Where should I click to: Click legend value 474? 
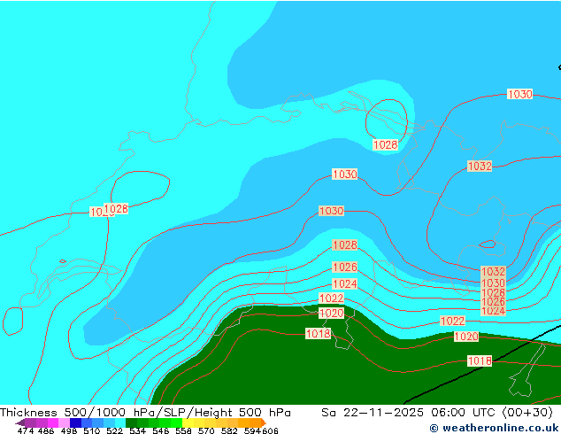point(26,430)
